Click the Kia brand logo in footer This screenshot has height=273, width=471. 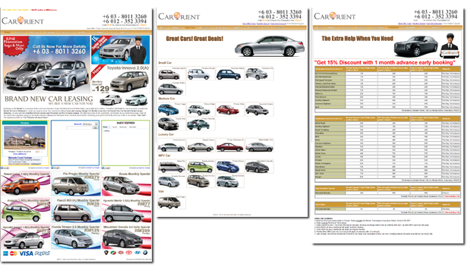coord(121,253)
